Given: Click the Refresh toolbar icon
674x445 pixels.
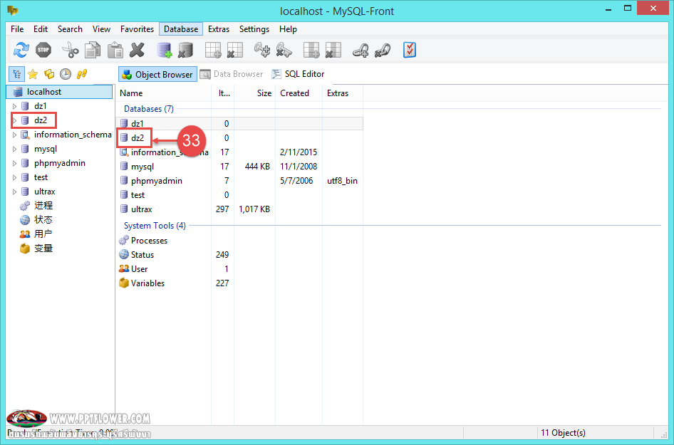Looking at the screenshot, I should tap(21, 51).
